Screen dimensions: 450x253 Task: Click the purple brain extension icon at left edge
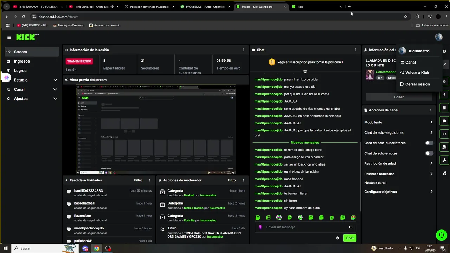point(6,77)
